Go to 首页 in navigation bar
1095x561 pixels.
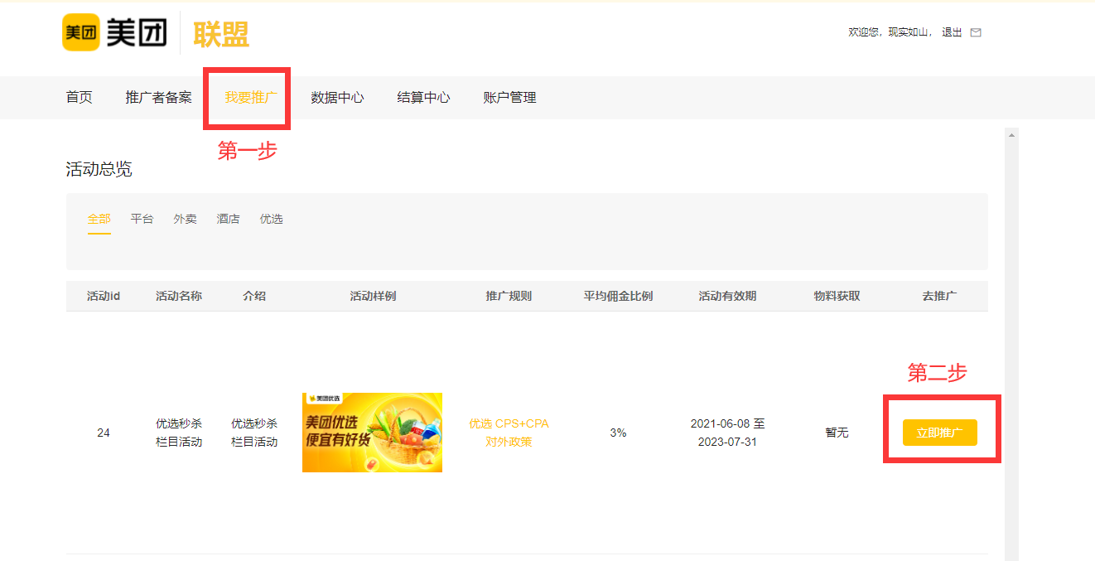[x=80, y=97]
